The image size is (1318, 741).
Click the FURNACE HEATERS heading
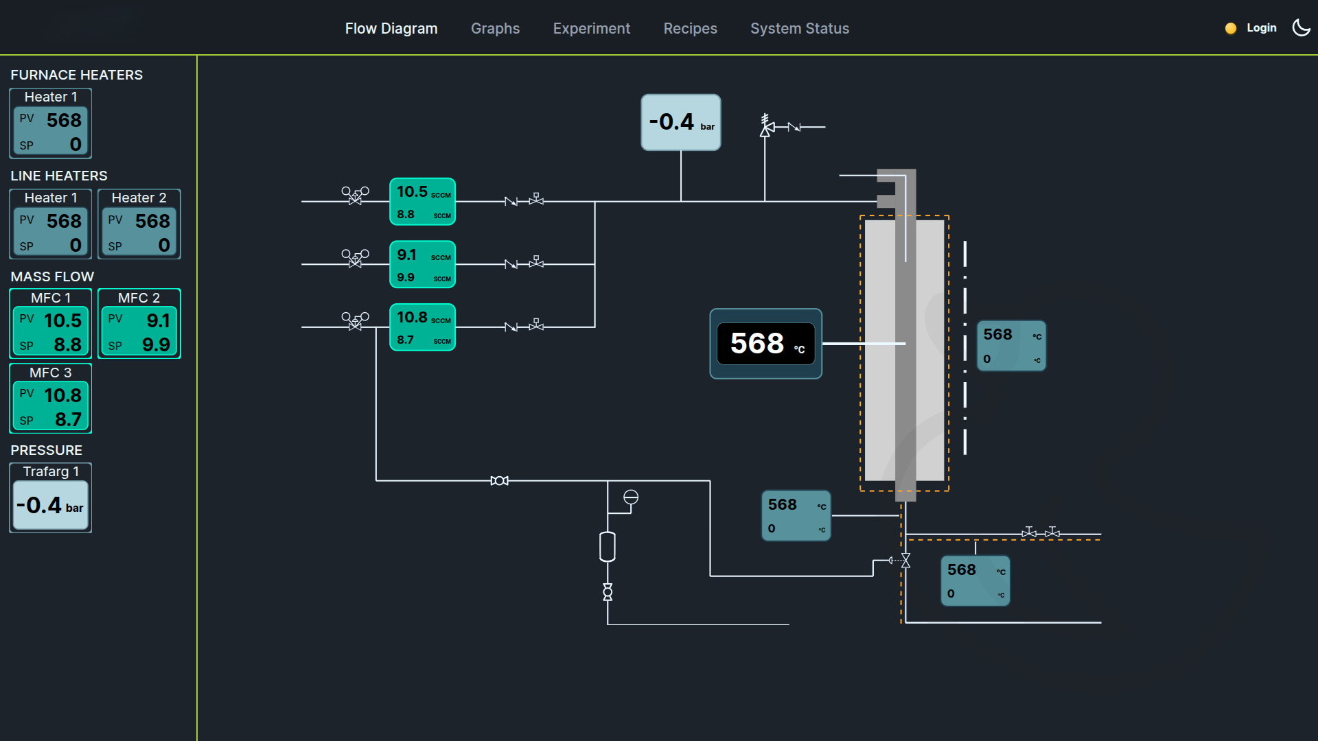click(76, 75)
